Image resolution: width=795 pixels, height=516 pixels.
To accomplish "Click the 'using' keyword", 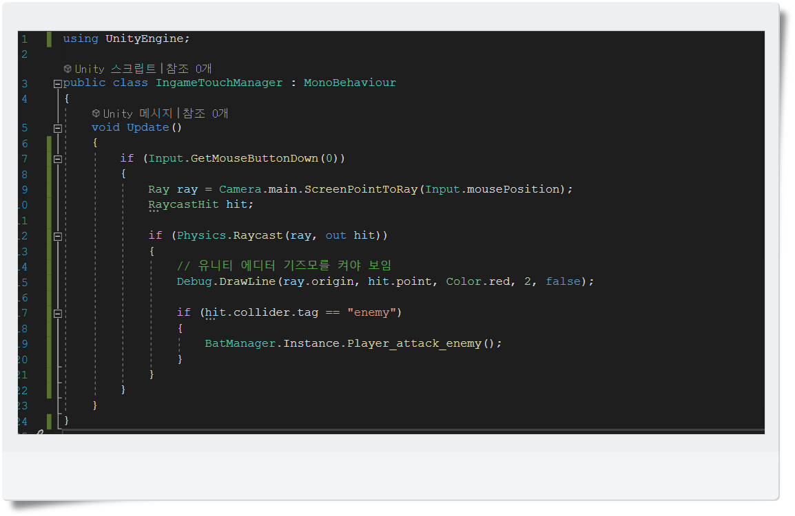I will point(80,39).
